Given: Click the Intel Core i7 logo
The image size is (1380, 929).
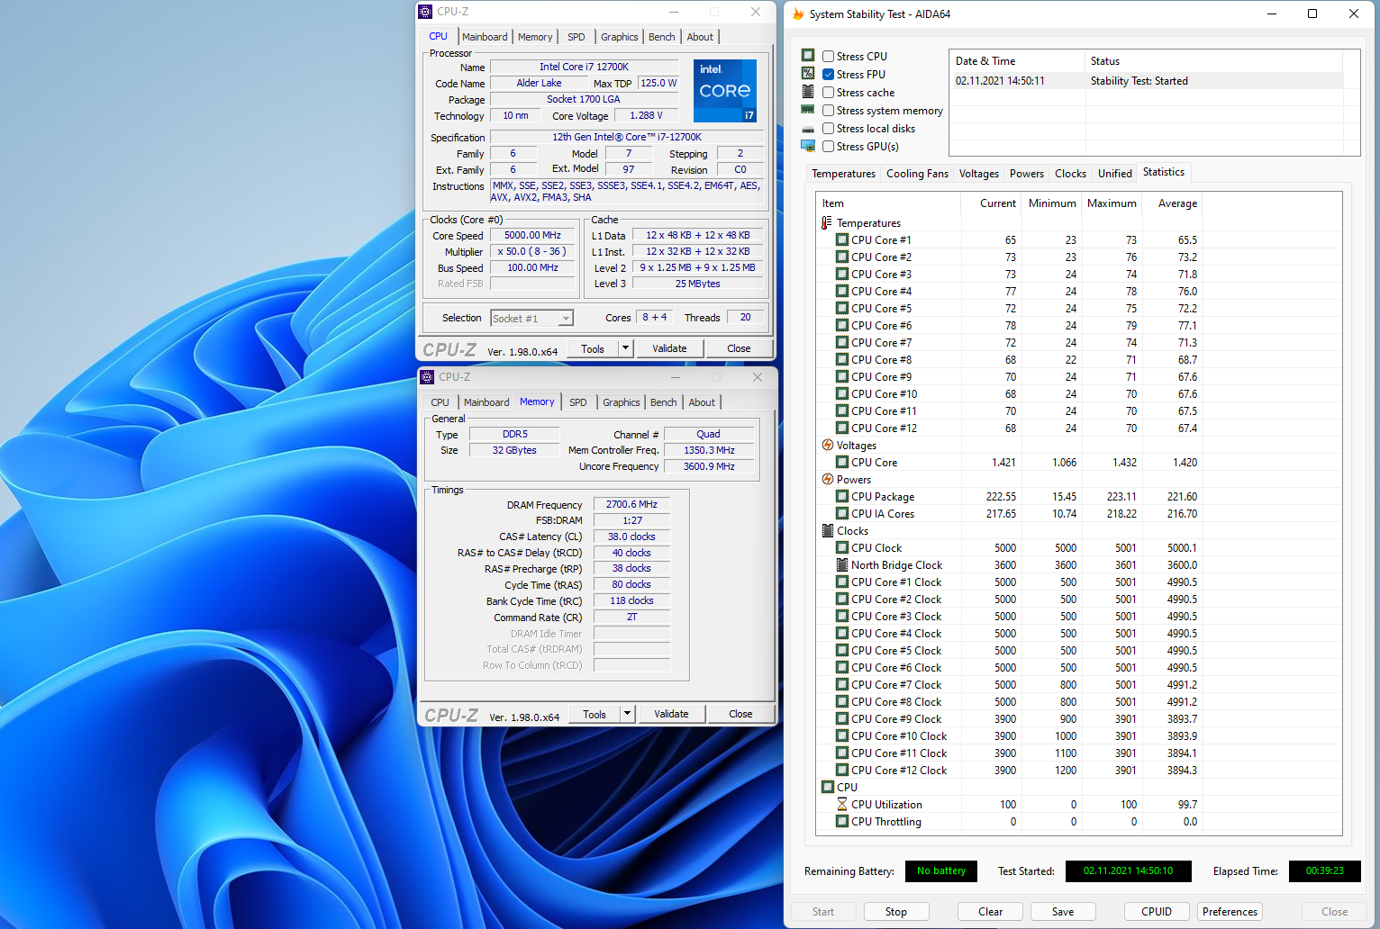Looking at the screenshot, I should coord(724,91).
